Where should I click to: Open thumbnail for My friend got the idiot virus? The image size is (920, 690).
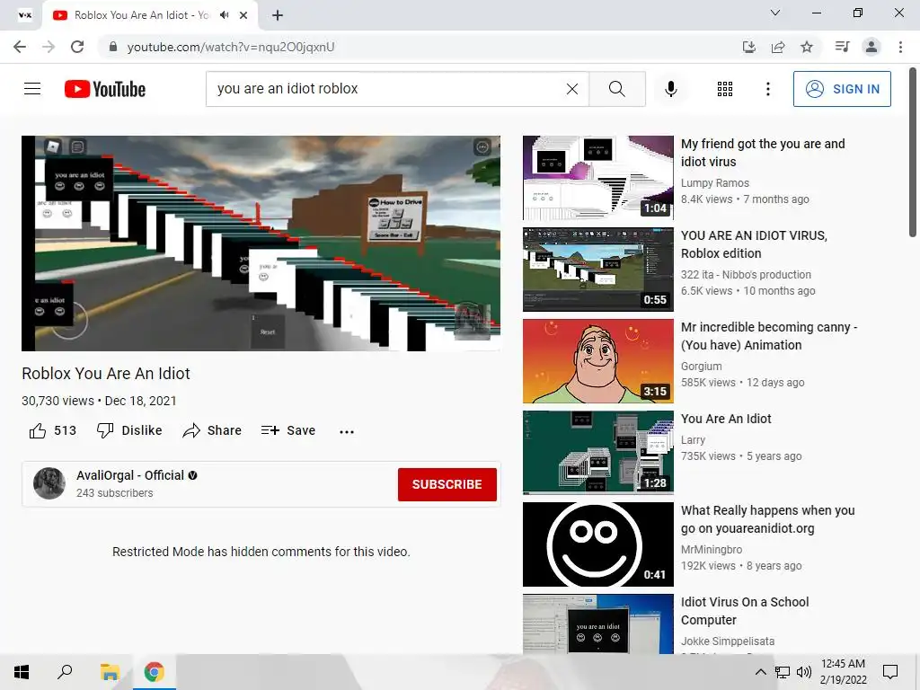(x=597, y=178)
